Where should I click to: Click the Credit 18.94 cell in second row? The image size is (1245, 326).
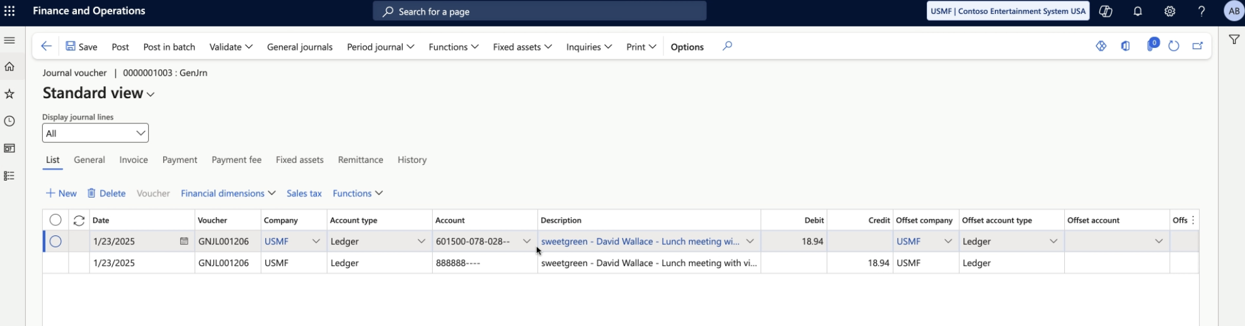click(x=860, y=263)
